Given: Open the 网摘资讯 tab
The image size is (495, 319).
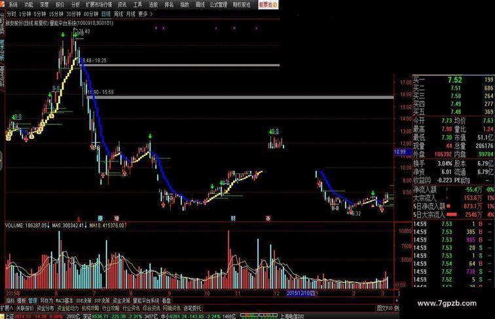Looking at the screenshot, I should (172, 309).
